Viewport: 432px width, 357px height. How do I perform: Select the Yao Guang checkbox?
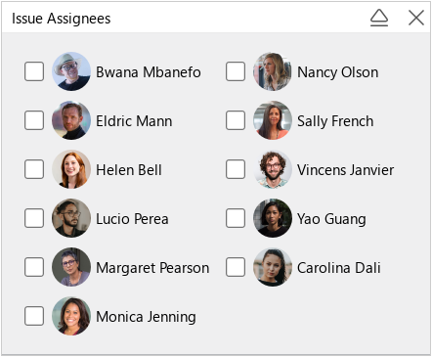(236, 218)
